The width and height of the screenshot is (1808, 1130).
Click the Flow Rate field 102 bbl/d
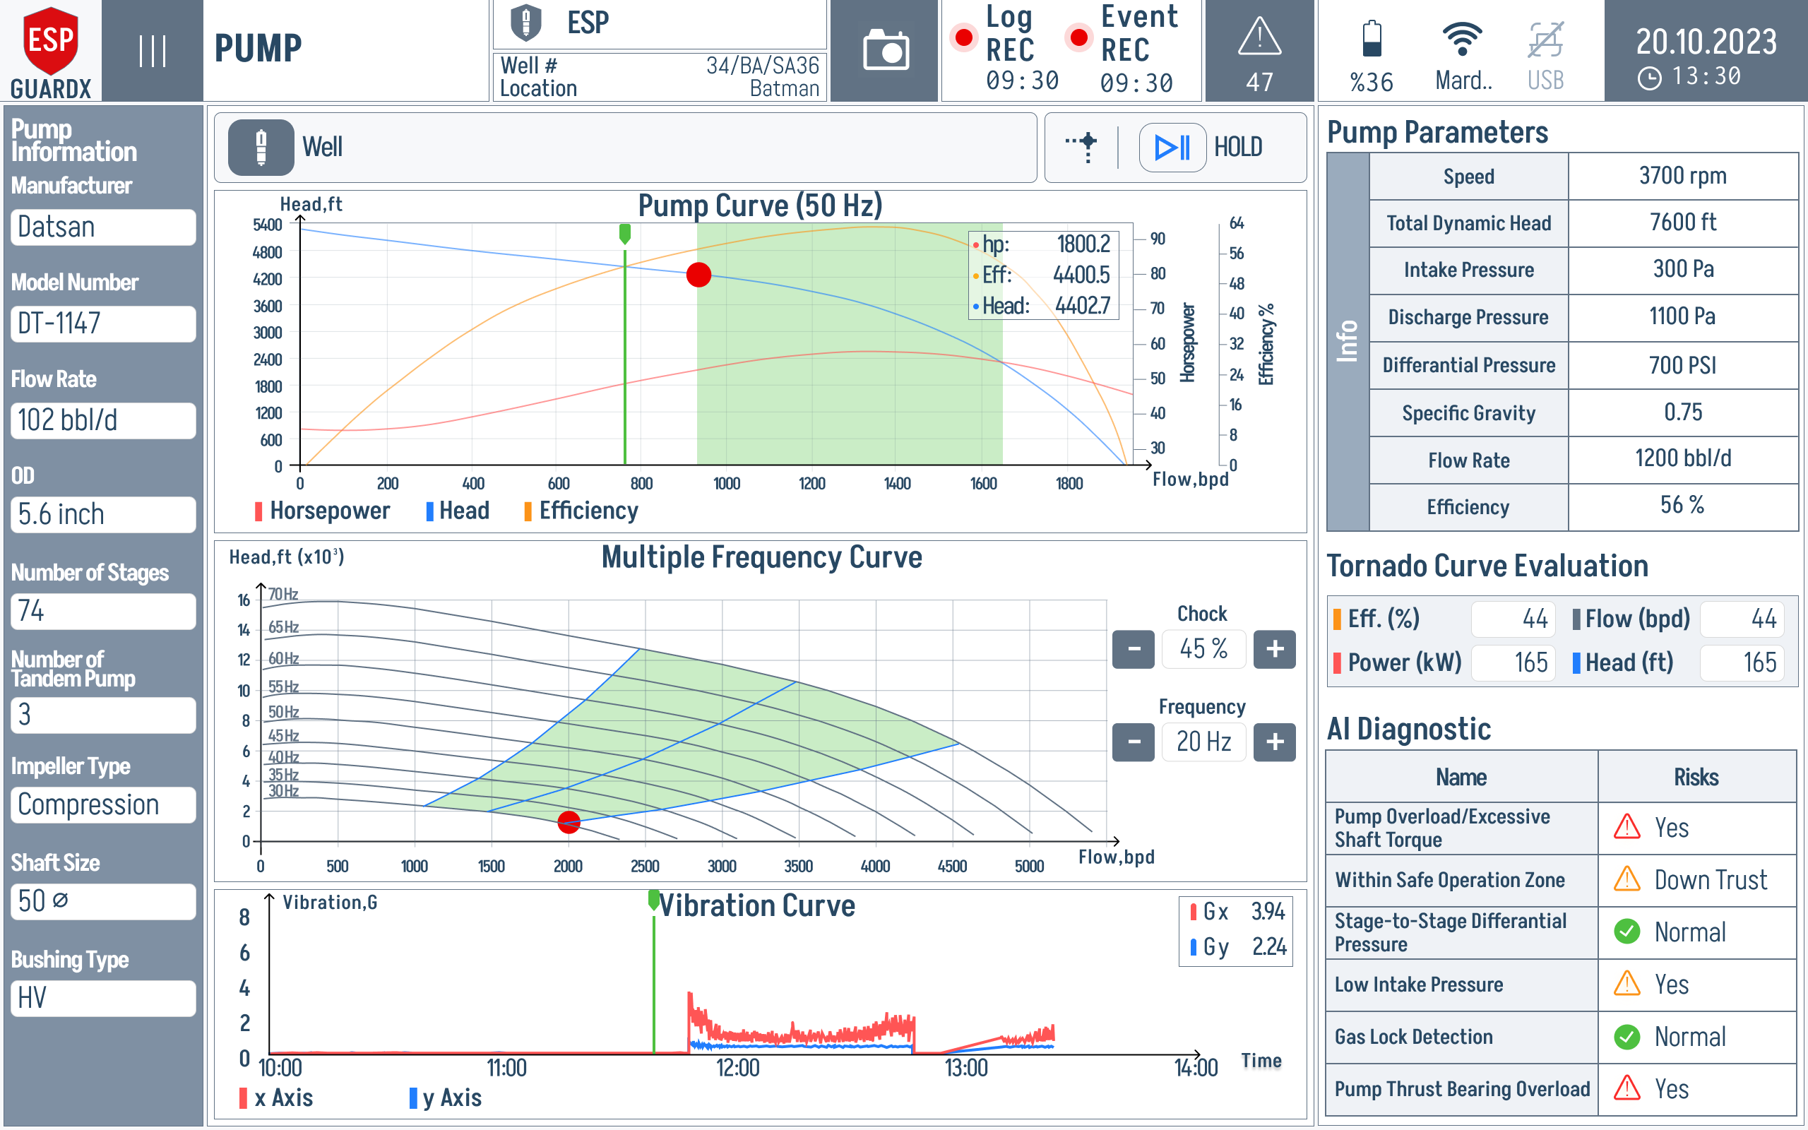coord(103,421)
